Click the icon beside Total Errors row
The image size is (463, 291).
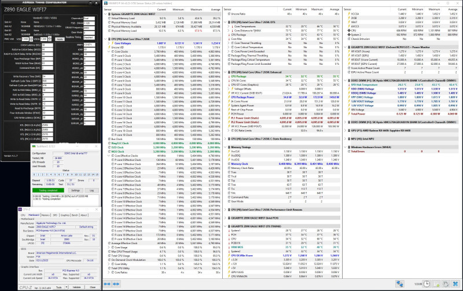[349, 152]
